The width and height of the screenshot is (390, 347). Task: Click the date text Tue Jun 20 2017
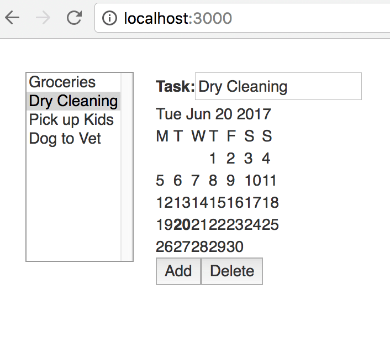pyautogui.click(x=213, y=114)
